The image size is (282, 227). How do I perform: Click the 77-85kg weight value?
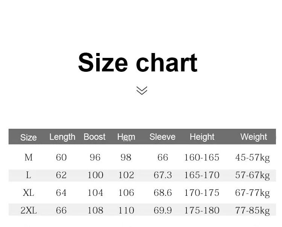point(253,211)
